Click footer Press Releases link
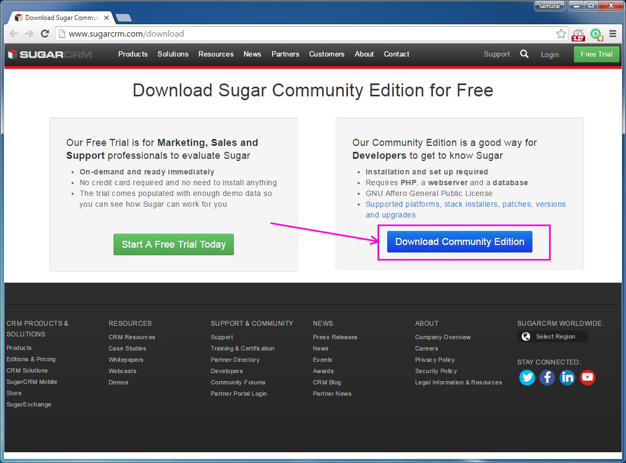Image resolution: width=626 pixels, height=463 pixels. pyautogui.click(x=335, y=337)
